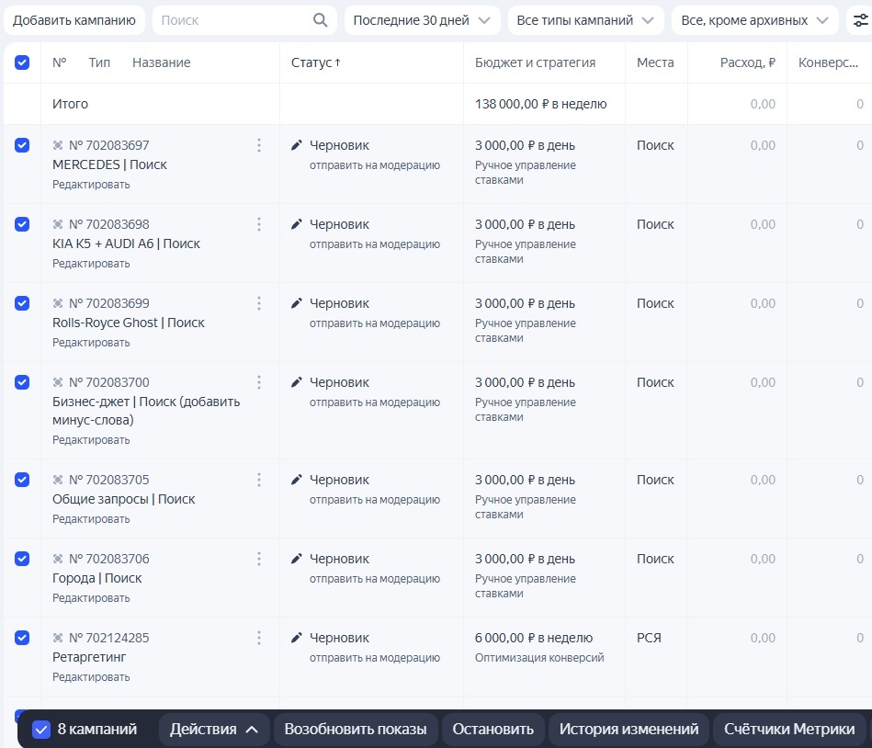
Task: Click the 3 000,00 ₽ в день budget for Бизнес-джет
Action: [x=525, y=382]
